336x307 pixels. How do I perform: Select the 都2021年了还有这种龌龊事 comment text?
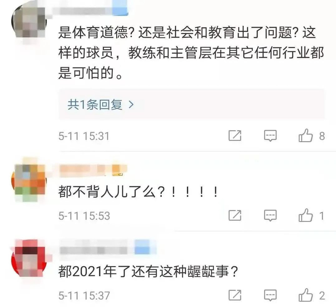[148, 271]
